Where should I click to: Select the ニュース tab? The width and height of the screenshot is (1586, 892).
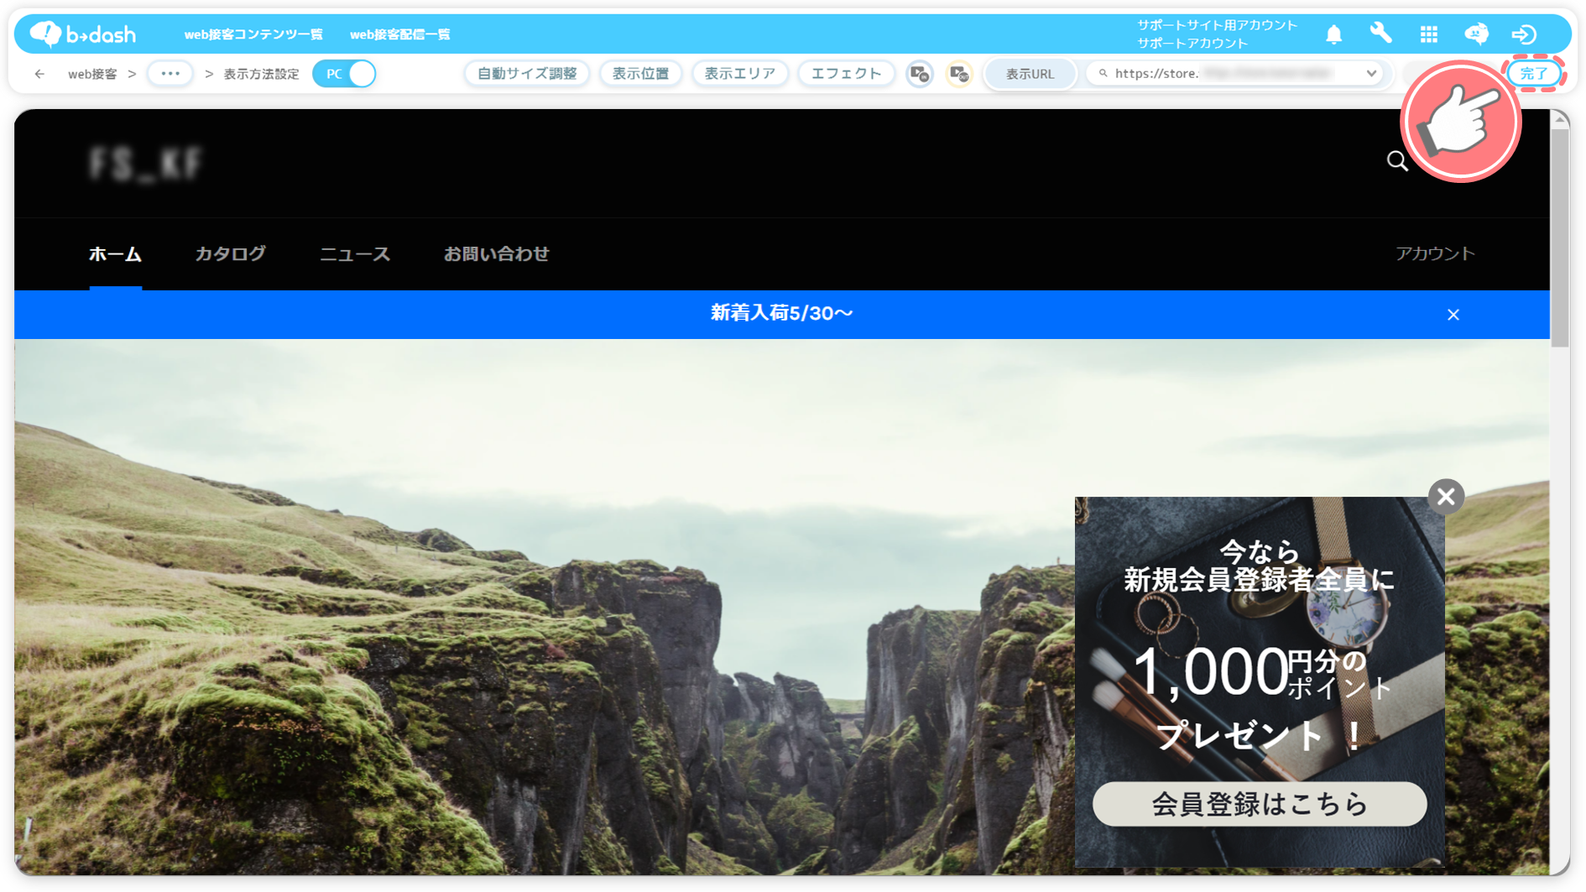(355, 253)
